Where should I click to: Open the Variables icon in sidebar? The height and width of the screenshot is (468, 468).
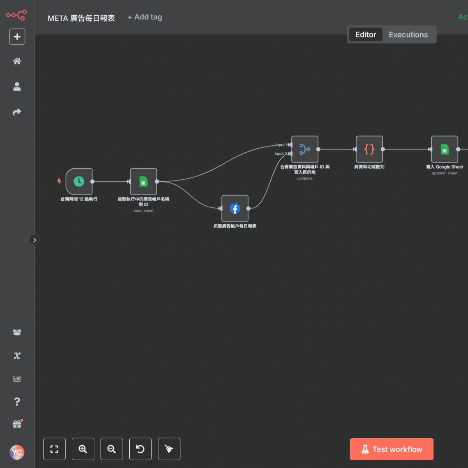[x=17, y=355]
